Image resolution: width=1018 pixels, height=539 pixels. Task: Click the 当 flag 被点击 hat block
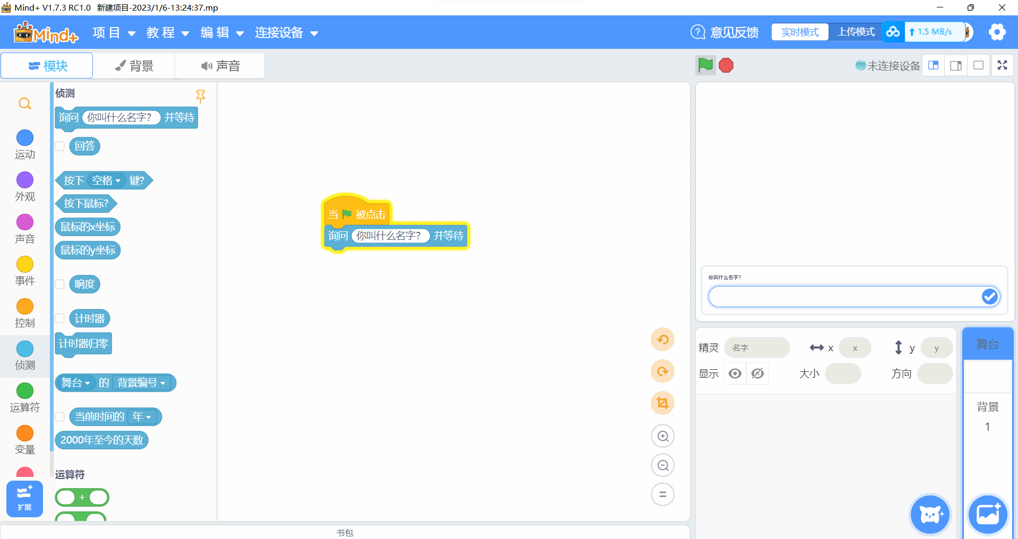click(357, 212)
